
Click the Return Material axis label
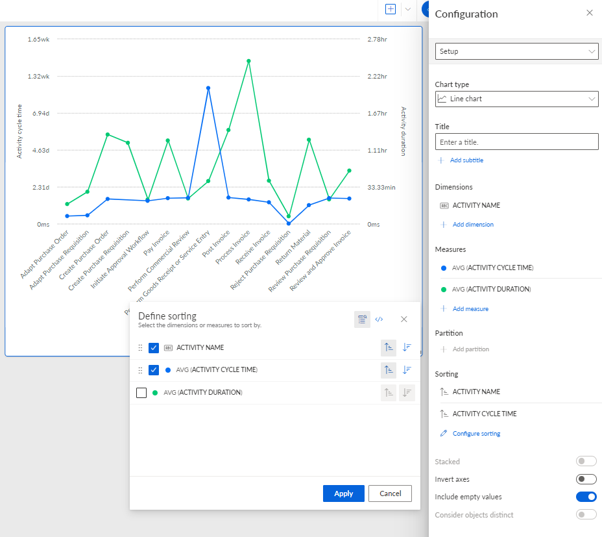tap(293, 247)
